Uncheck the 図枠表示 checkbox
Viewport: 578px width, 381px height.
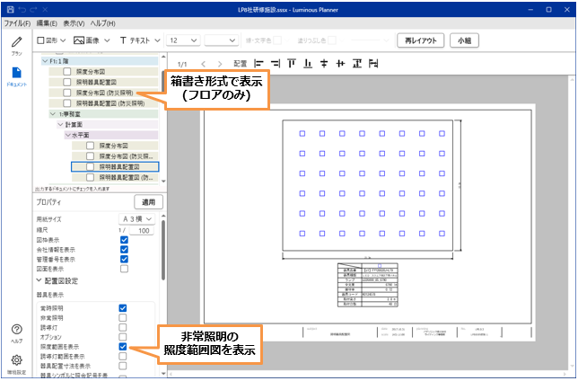(124, 239)
